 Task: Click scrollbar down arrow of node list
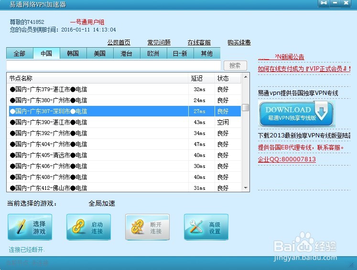(246, 188)
